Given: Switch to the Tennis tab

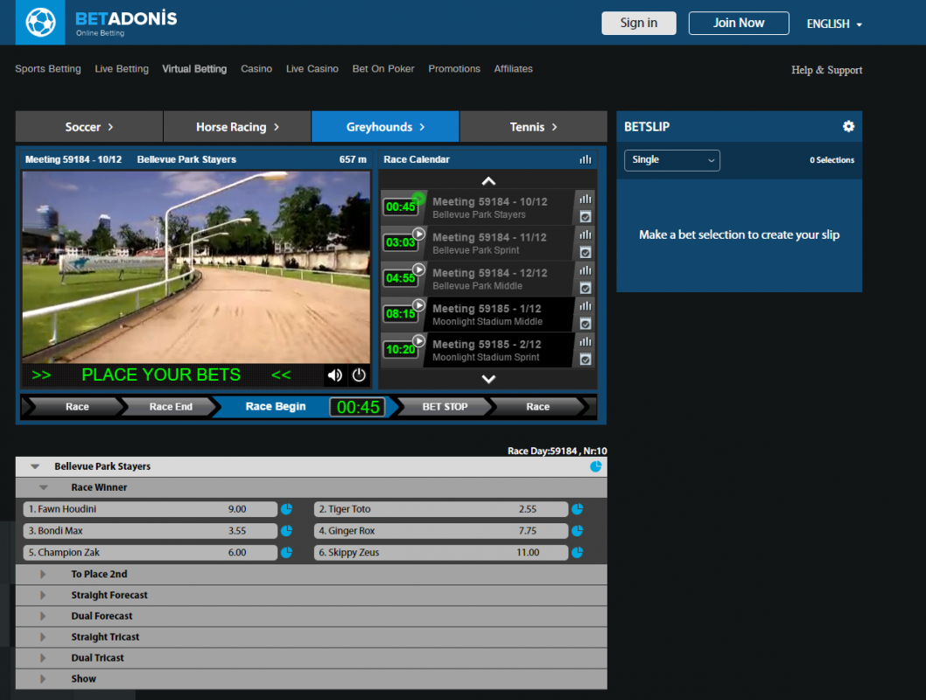Looking at the screenshot, I should click(533, 127).
